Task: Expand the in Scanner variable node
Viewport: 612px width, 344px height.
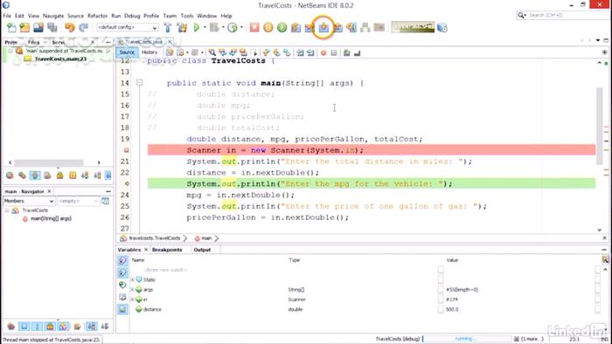Action: click(x=132, y=299)
